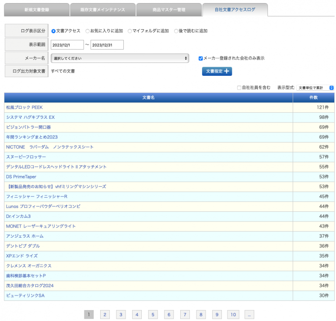Open the Dr.インカム3 link
336x321 pixels.
[x=18, y=216]
